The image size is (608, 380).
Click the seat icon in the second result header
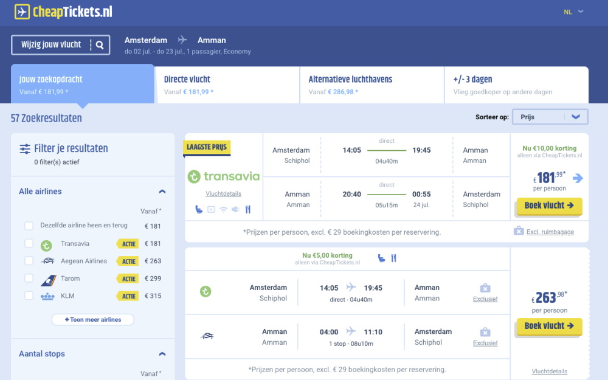382,258
